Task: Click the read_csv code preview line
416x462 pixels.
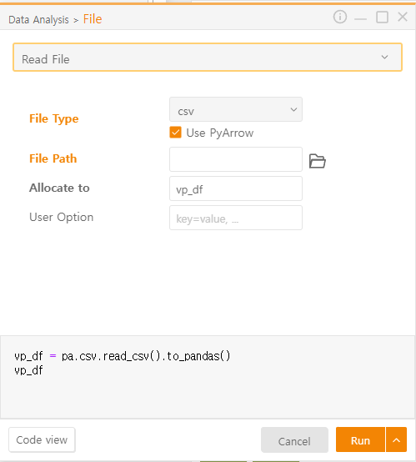Action: pyautogui.click(x=123, y=356)
